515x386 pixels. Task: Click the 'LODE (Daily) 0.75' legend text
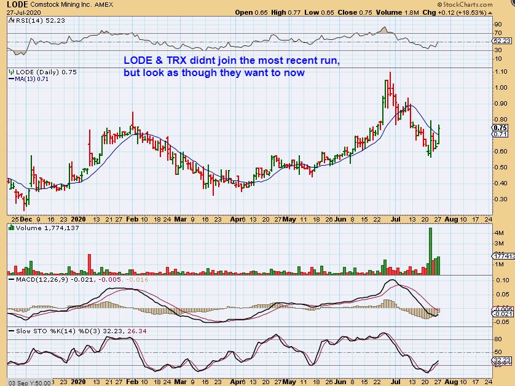point(46,72)
